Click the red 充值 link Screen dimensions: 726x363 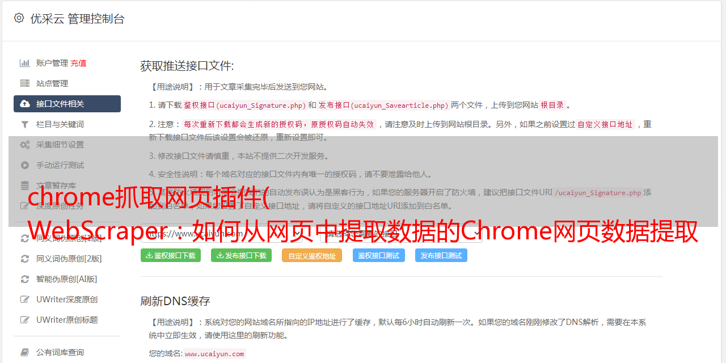tap(78, 63)
